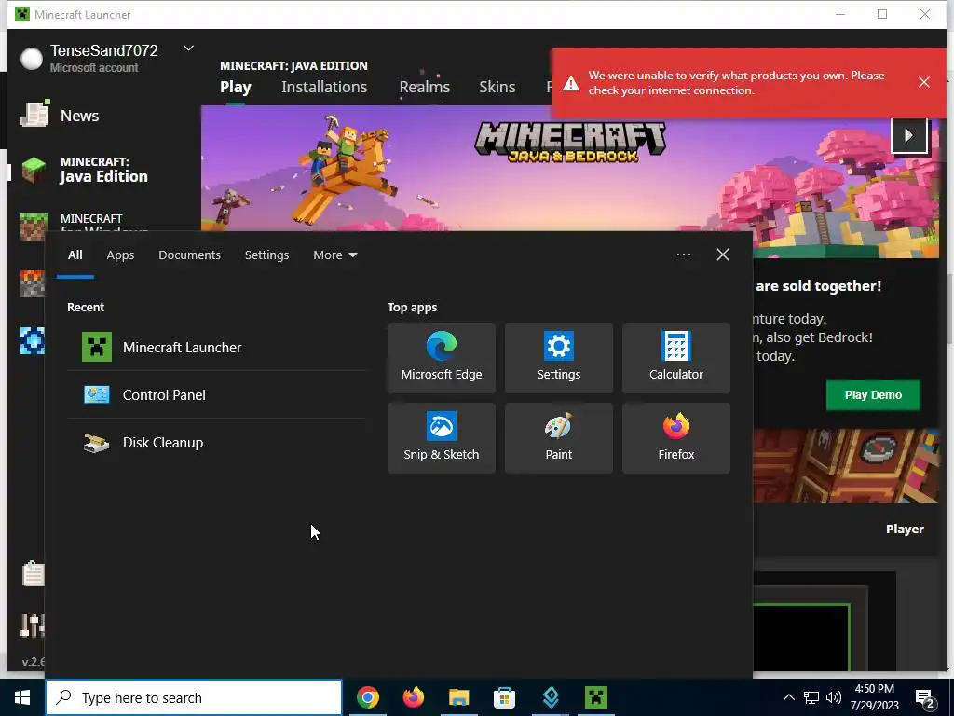Launch Snip & Sketch from Top apps
The height and width of the screenshot is (716, 954).
click(x=441, y=438)
